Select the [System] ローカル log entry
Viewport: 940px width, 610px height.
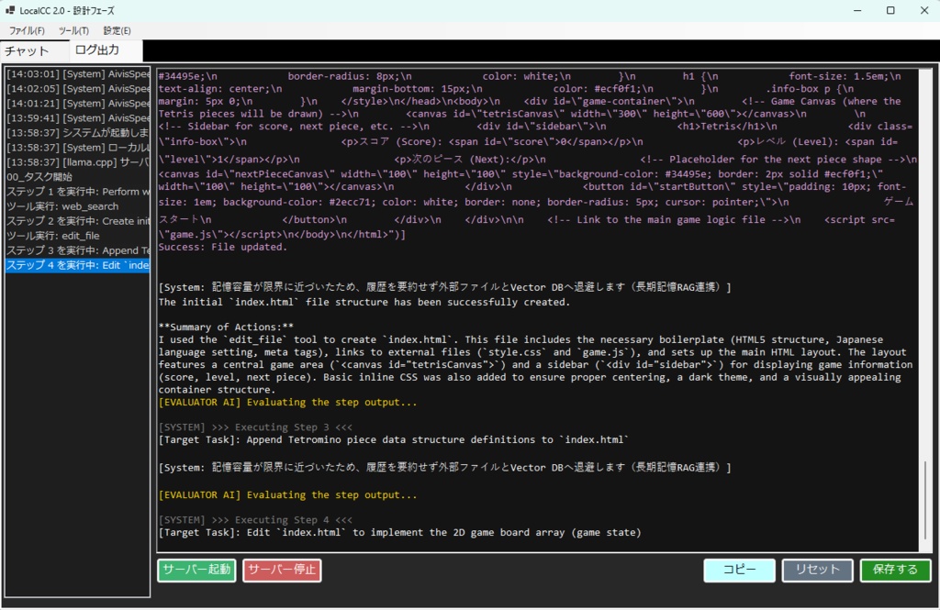[78, 148]
